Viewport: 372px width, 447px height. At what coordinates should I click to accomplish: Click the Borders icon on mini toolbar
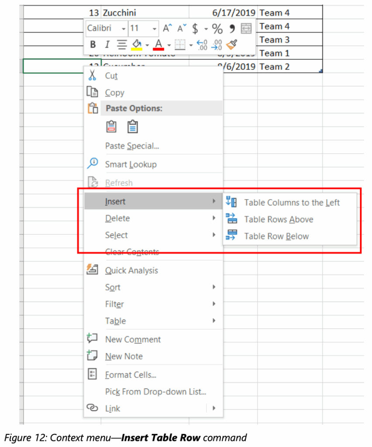coord(179,44)
